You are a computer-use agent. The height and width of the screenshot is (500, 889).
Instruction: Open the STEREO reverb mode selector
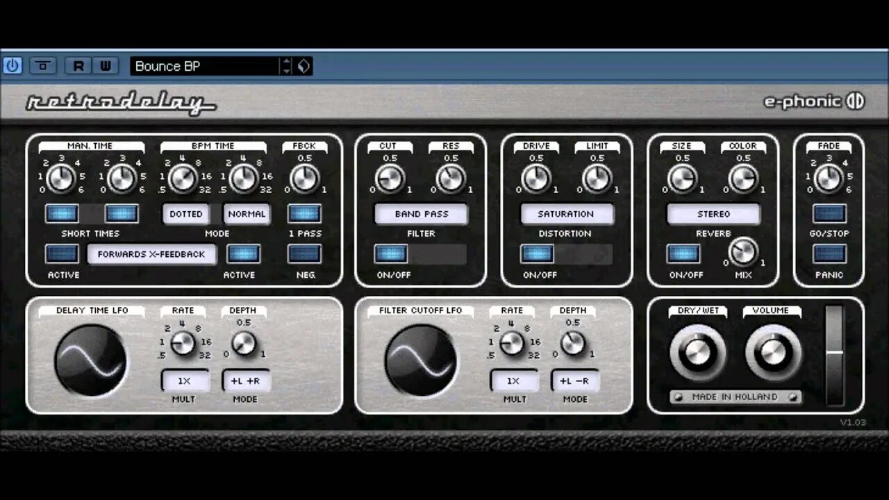click(x=714, y=214)
